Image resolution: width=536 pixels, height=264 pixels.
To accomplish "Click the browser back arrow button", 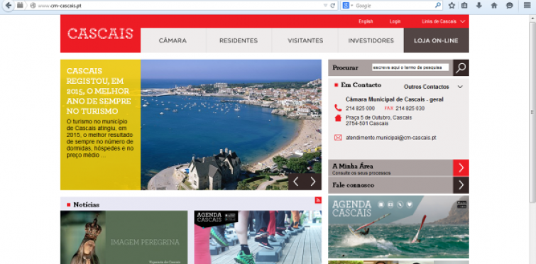I will 9,6.
